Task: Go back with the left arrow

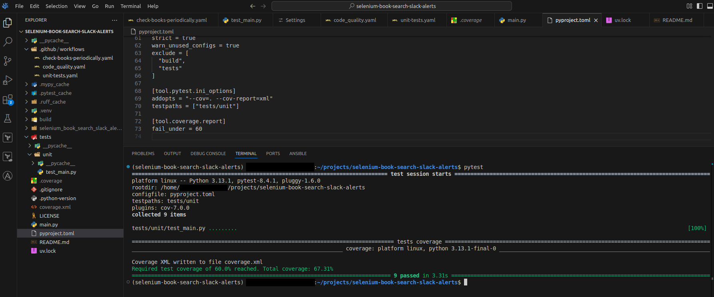Action: pyautogui.click(x=253, y=6)
